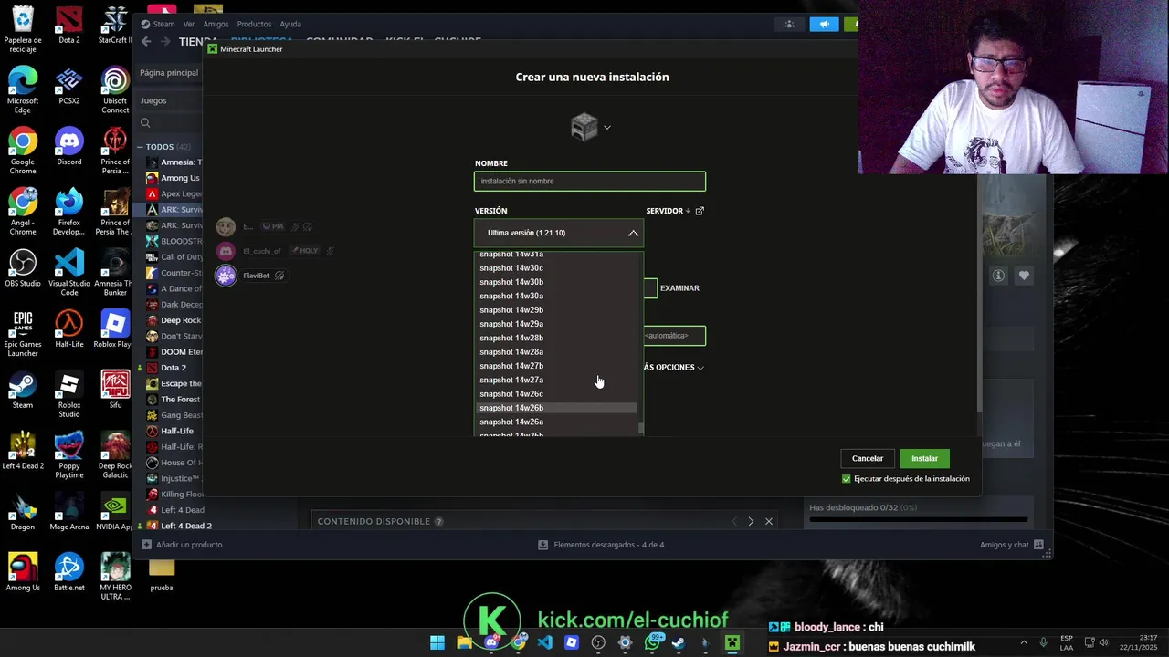Open server link external icon
Viewport: 1169px width, 657px height.
tap(700, 211)
